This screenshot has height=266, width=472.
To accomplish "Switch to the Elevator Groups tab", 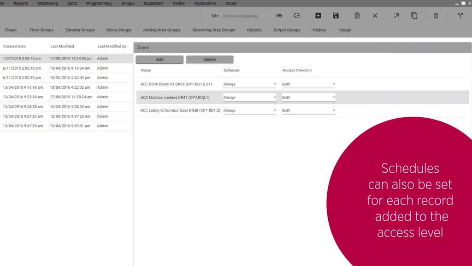I will (x=80, y=30).
